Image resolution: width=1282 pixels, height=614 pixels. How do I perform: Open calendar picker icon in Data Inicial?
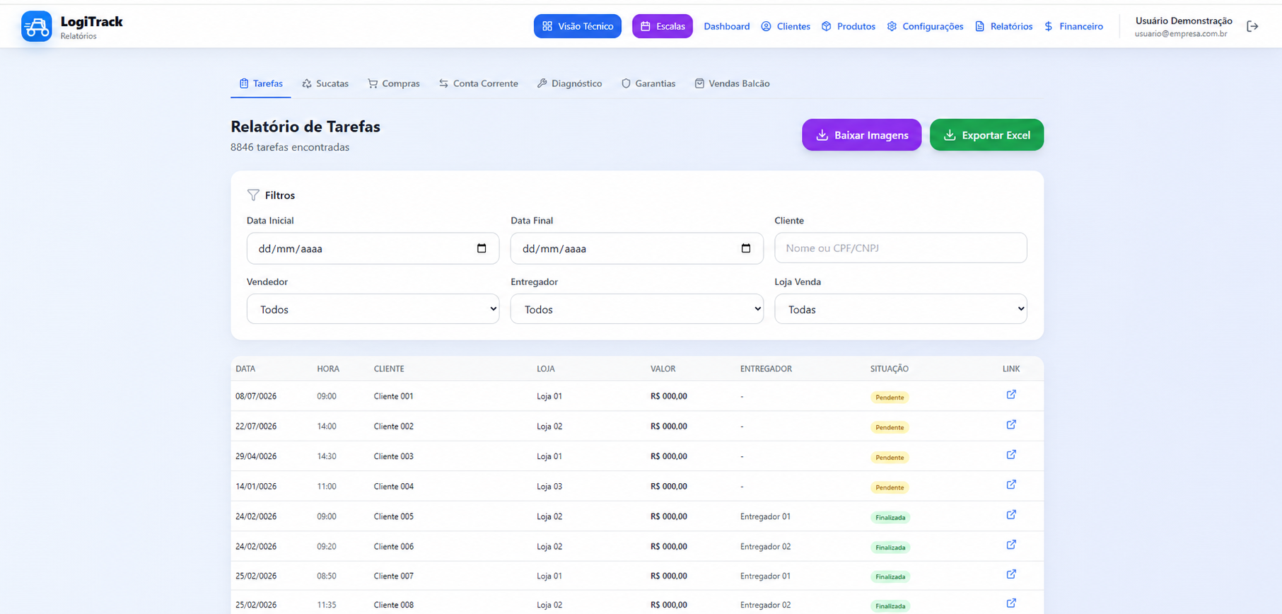(482, 248)
